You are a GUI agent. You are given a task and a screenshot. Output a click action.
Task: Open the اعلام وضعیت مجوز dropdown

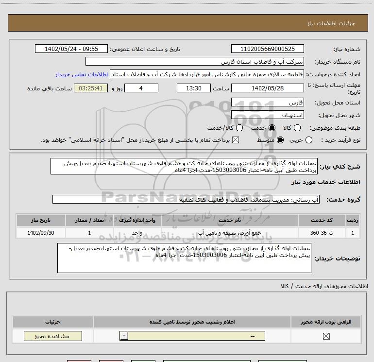pyautogui.click(x=192, y=336)
